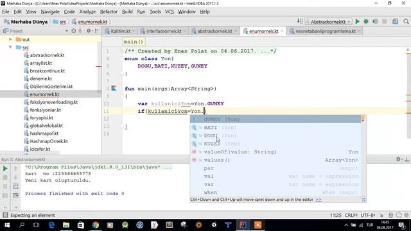Hide the Project tool window
The image size is (411, 231).
97,31
